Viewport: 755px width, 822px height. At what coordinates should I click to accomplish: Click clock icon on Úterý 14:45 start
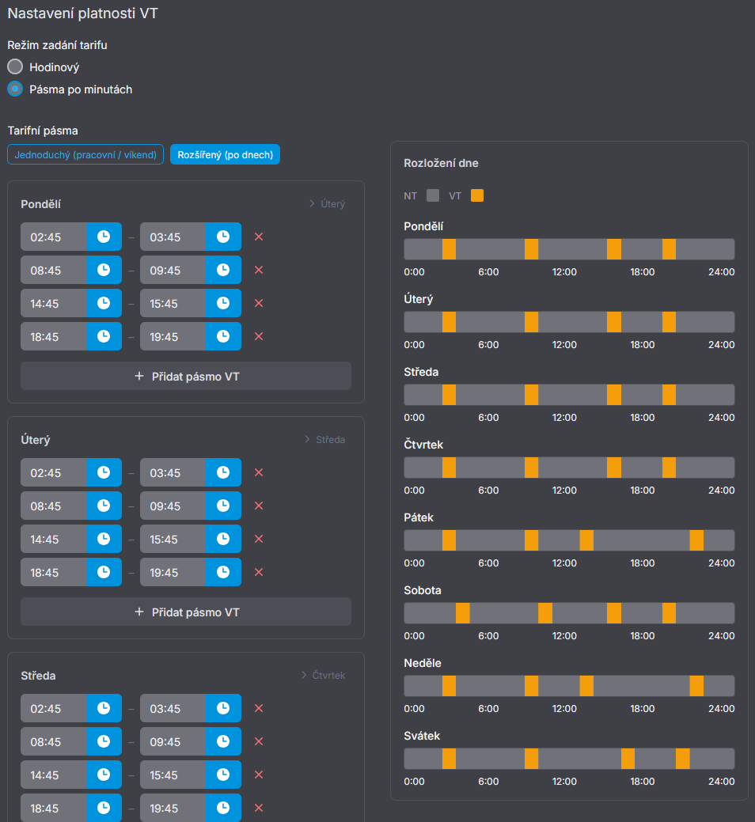104,539
